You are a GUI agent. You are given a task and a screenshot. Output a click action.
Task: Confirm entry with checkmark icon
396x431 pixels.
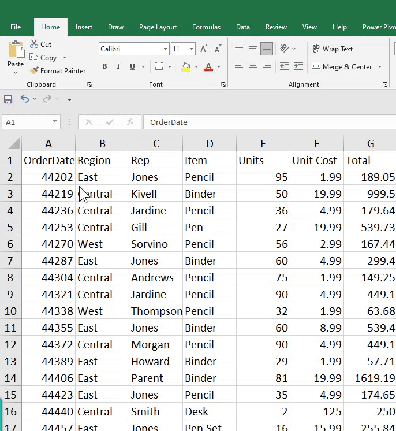click(x=110, y=122)
